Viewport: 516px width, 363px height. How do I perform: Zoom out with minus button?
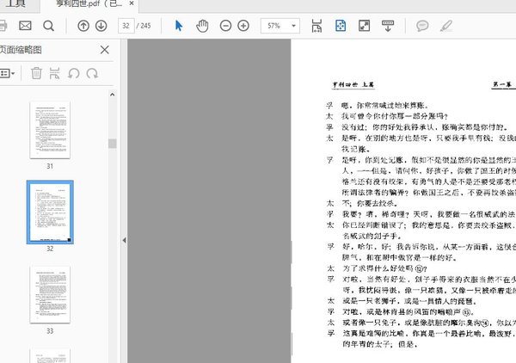tap(226, 26)
